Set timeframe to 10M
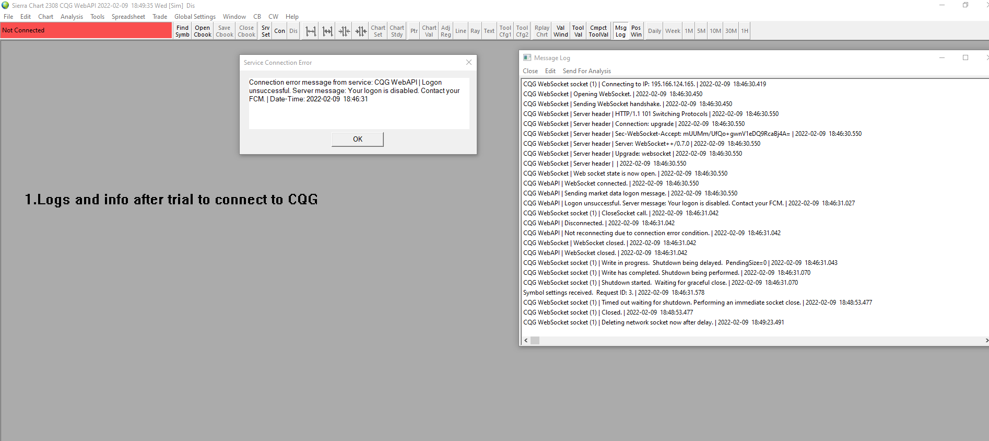Viewport: 989px width, 441px height. pos(715,31)
